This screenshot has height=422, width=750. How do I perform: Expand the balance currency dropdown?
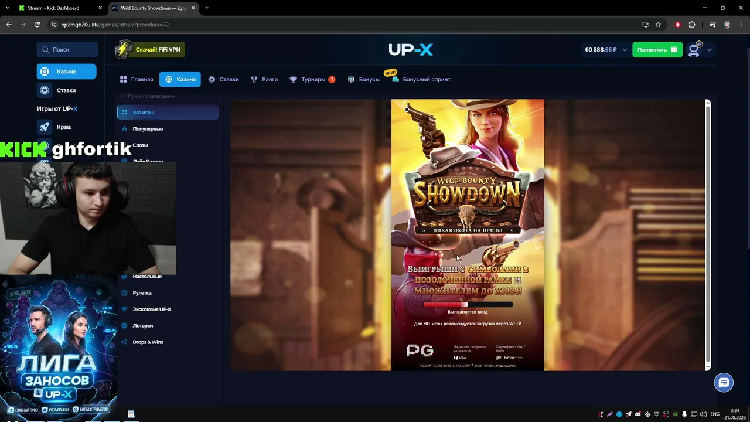pos(624,50)
